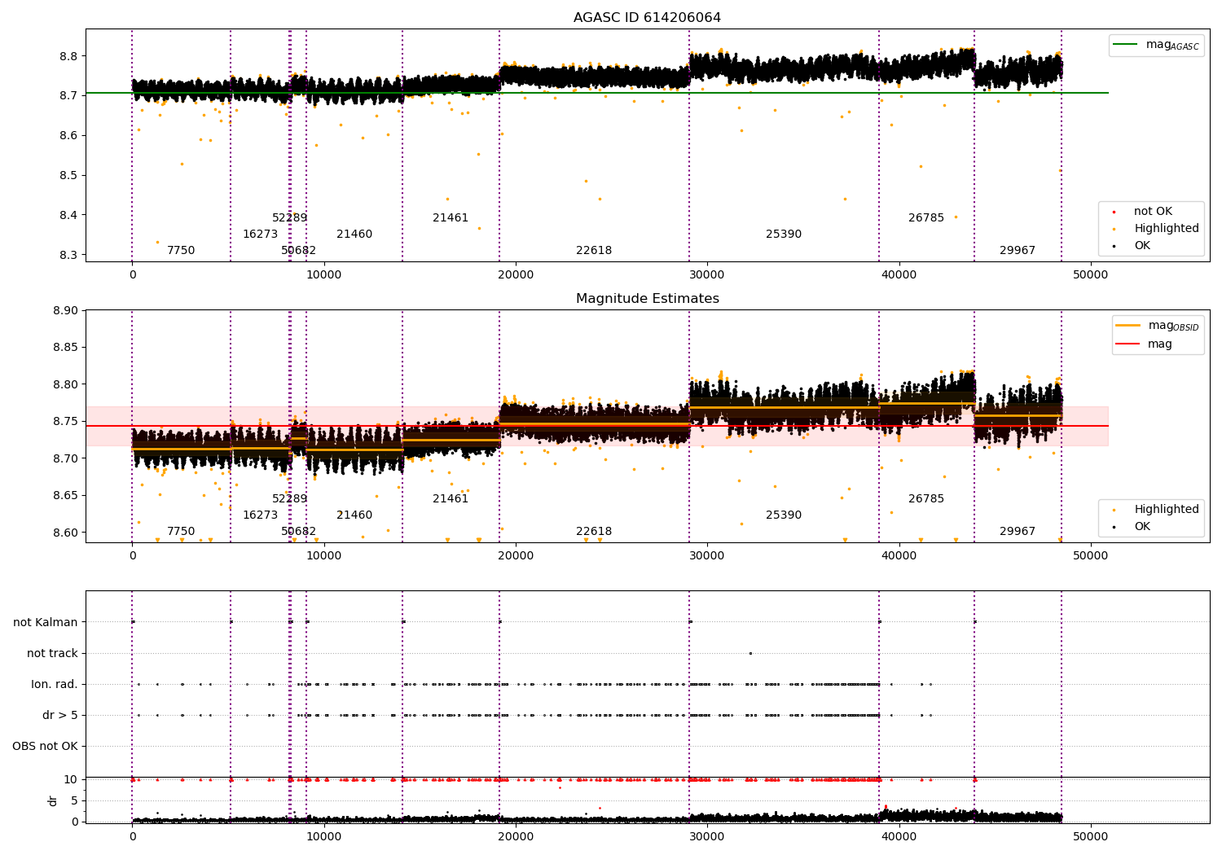The image size is (1222, 855).
Task: Click obsid label 52289 in the top plot
Action: tap(290, 218)
